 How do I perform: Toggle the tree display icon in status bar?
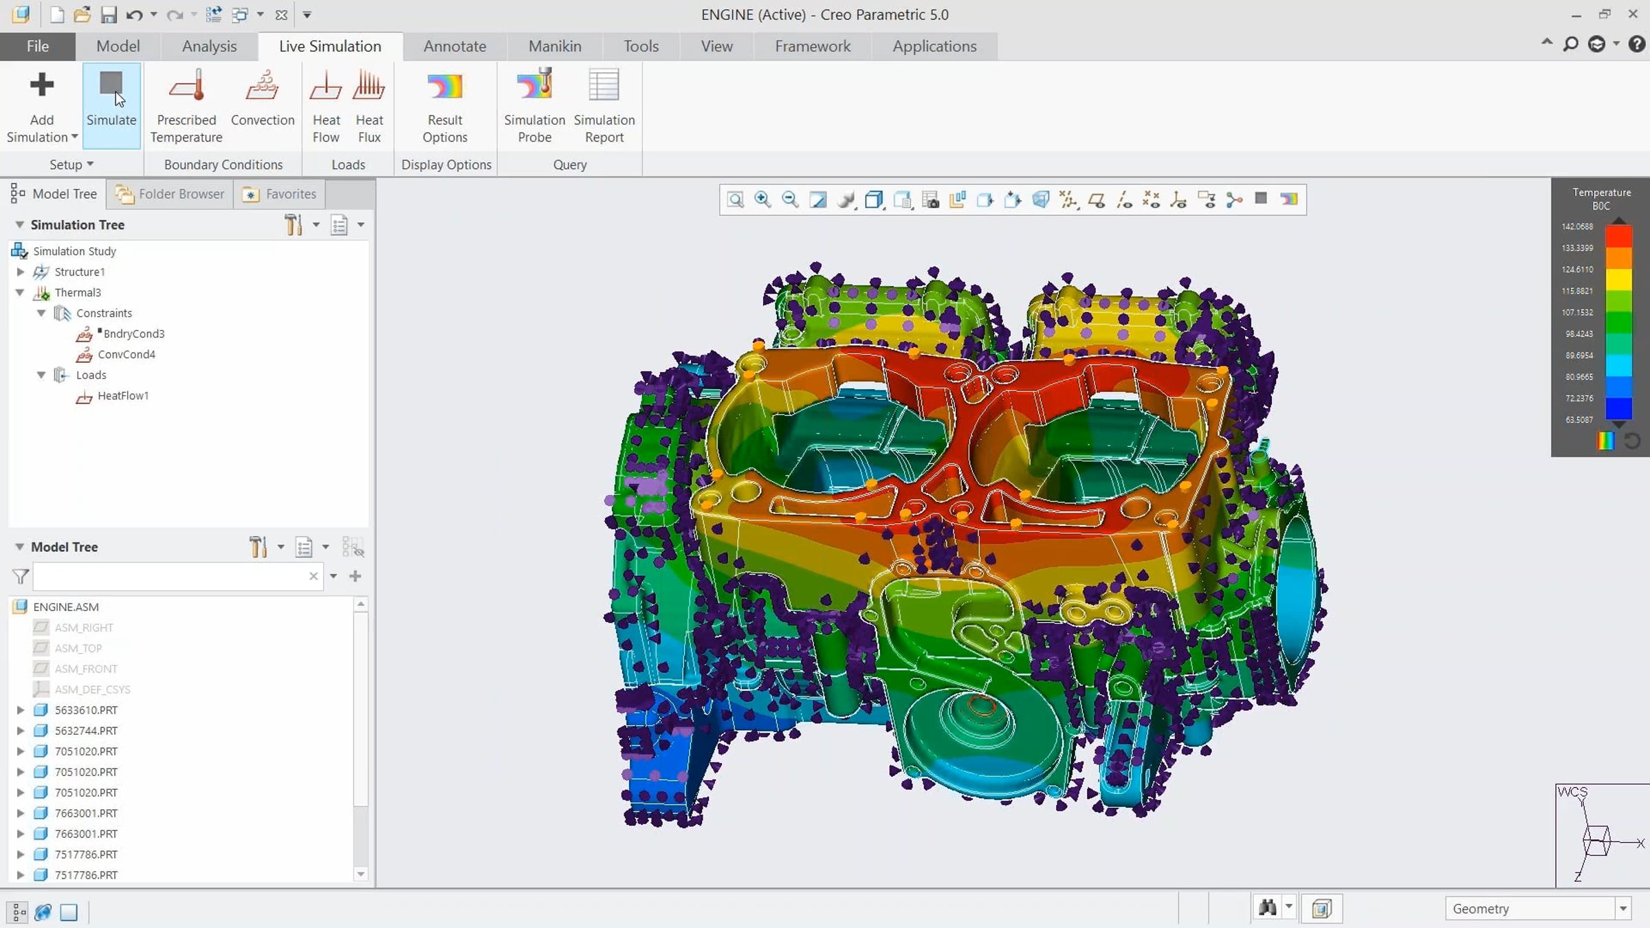pos(19,912)
